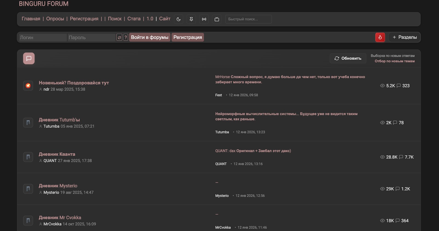
Task: Expand the Разделы sections menu
Action: pyautogui.click(x=405, y=37)
